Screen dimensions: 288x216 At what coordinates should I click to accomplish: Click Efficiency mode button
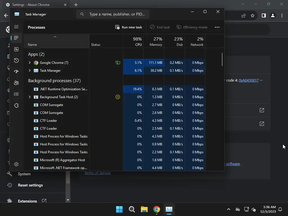tap(192, 27)
